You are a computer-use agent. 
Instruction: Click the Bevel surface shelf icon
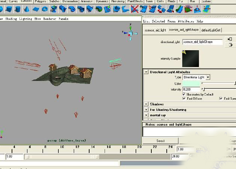[x=117, y=9]
